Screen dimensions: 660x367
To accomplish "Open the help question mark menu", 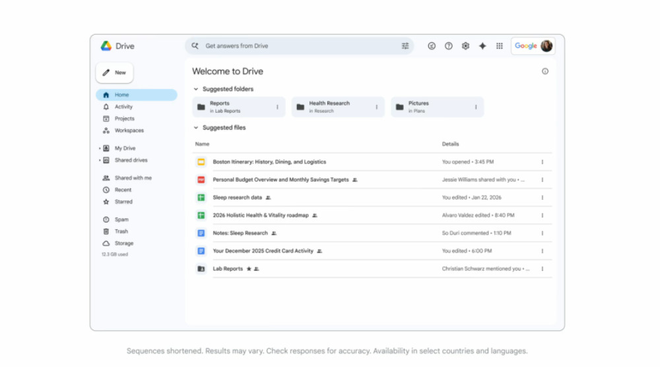I will tap(449, 46).
